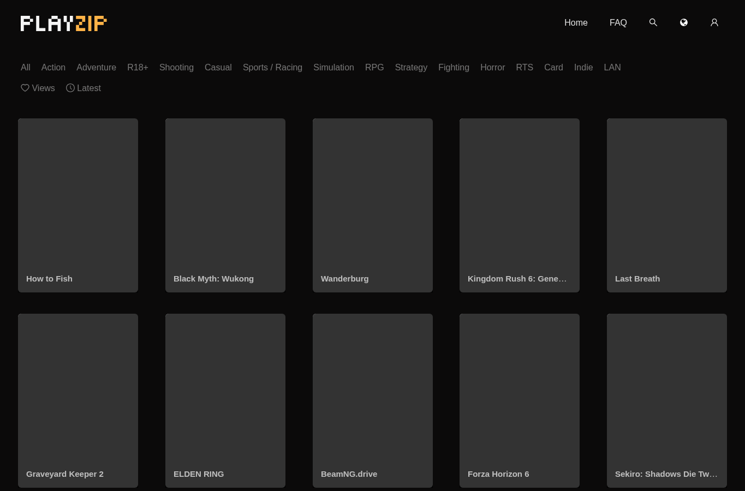Open the Last Breath game card
The width and height of the screenshot is (745, 491).
pyautogui.click(x=667, y=205)
